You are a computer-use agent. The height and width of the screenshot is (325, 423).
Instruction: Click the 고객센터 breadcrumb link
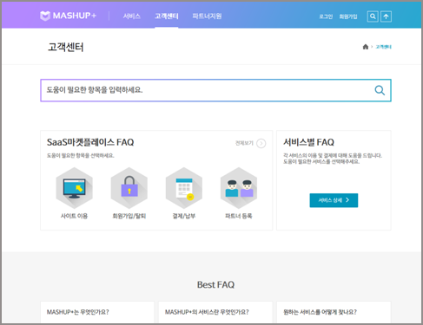(x=384, y=47)
